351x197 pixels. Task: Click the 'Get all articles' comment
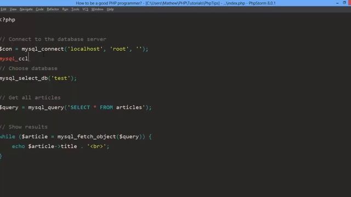[30, 97]
